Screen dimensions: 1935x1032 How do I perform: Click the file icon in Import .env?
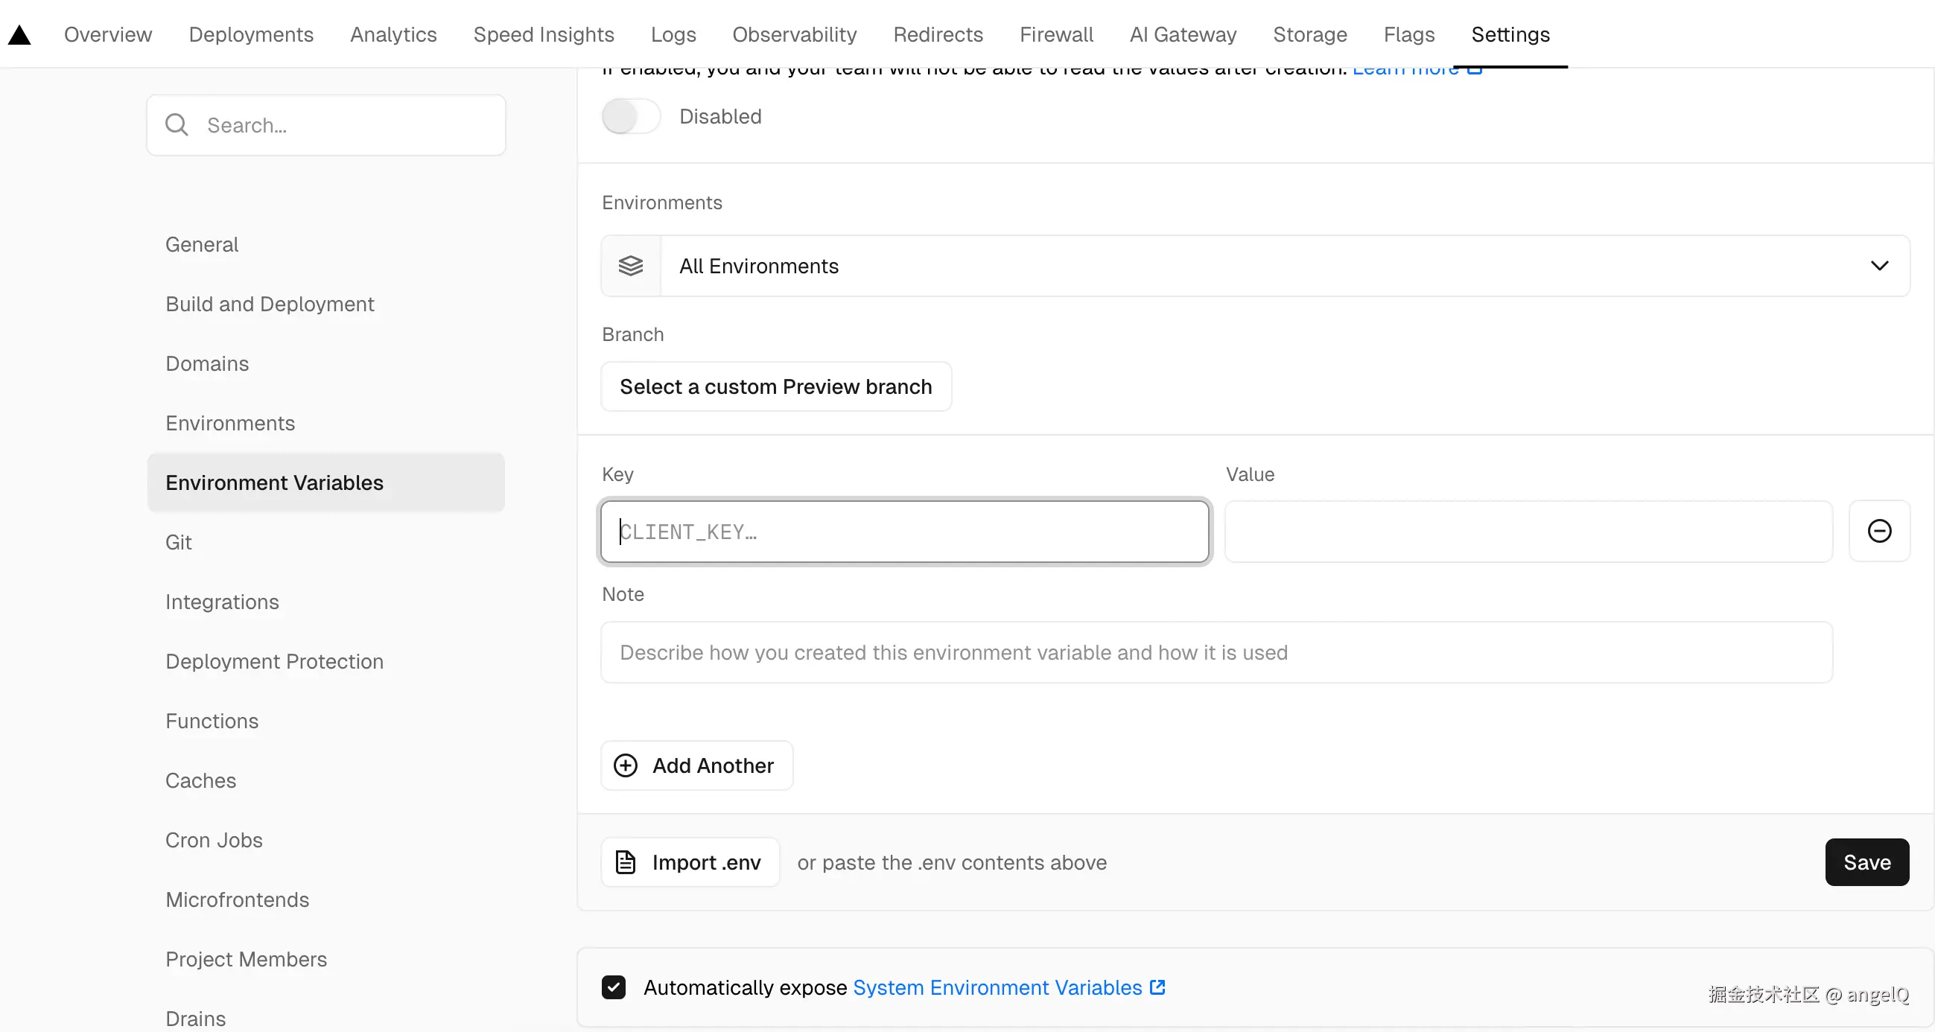pos(626,862)
